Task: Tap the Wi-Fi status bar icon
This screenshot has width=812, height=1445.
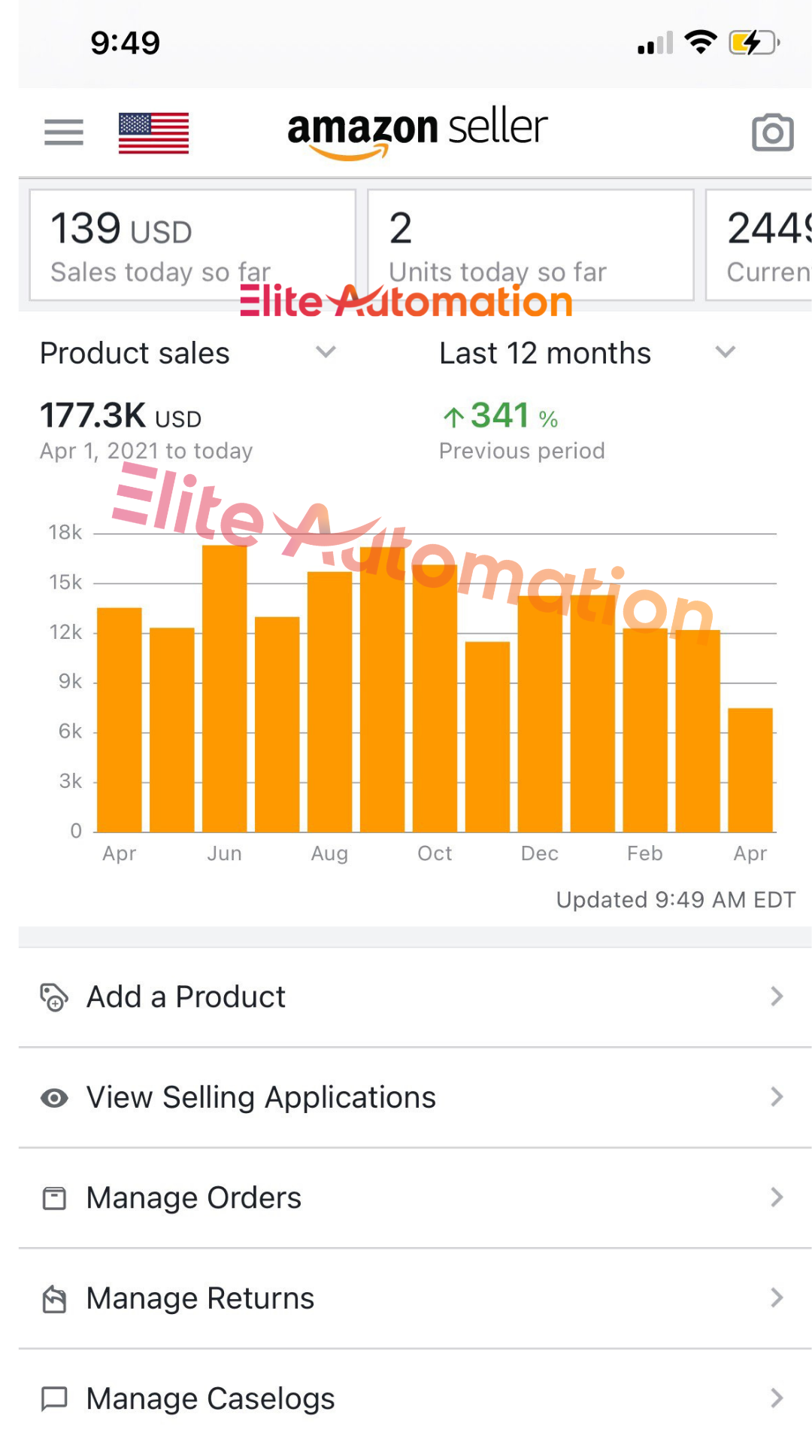Action: pos(701,42)
